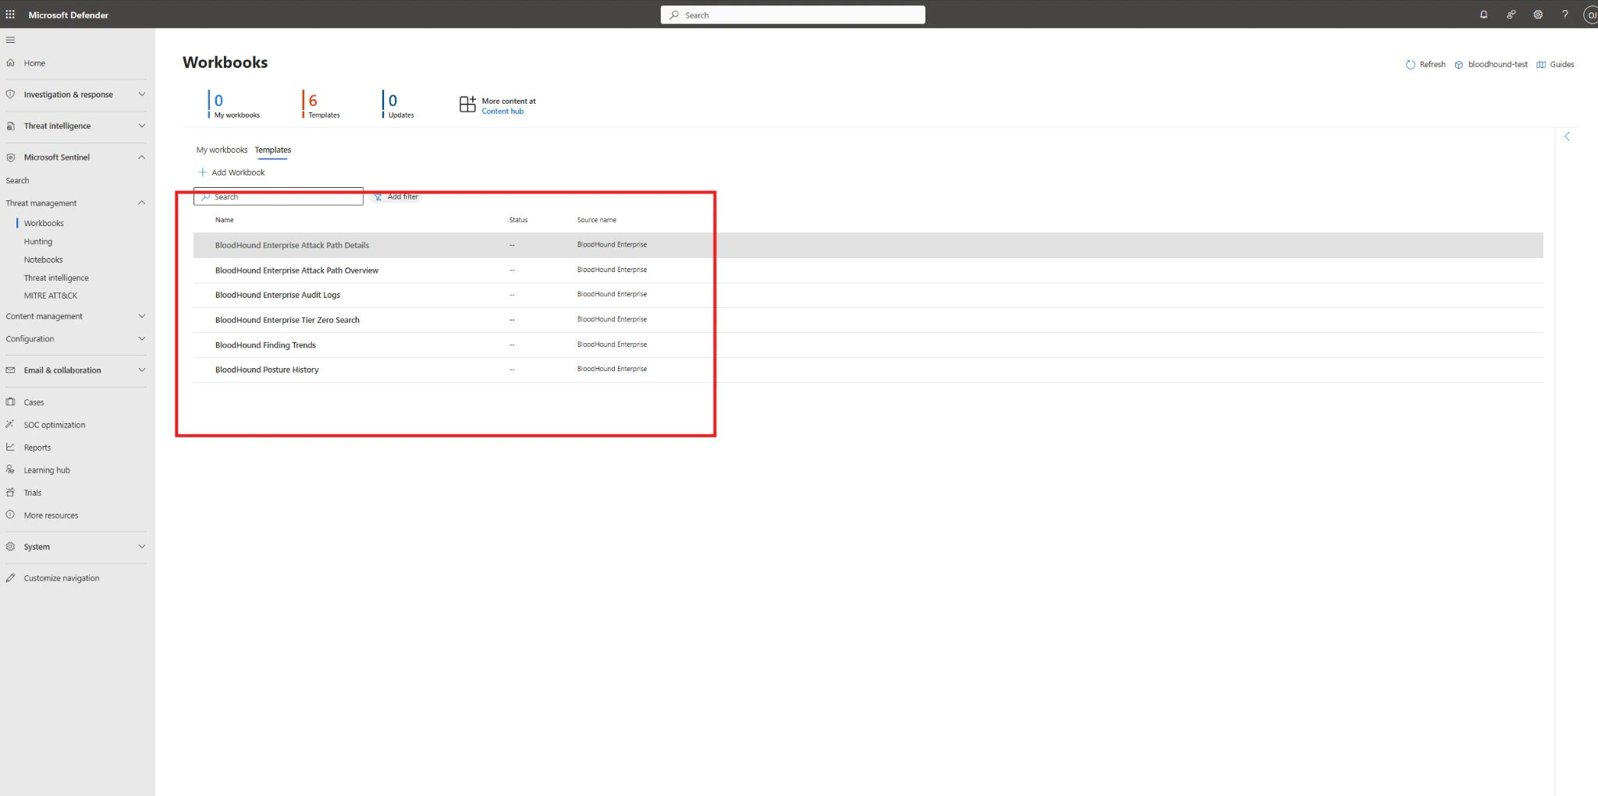Click the bloodhound-test workspace button

[x=1491, y=65]
